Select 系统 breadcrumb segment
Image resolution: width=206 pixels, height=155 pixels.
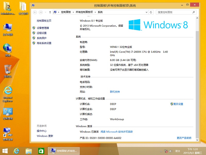pos(100,12)
